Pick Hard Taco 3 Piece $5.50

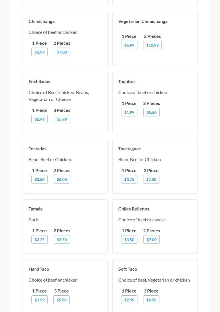(x=61, y=300)
